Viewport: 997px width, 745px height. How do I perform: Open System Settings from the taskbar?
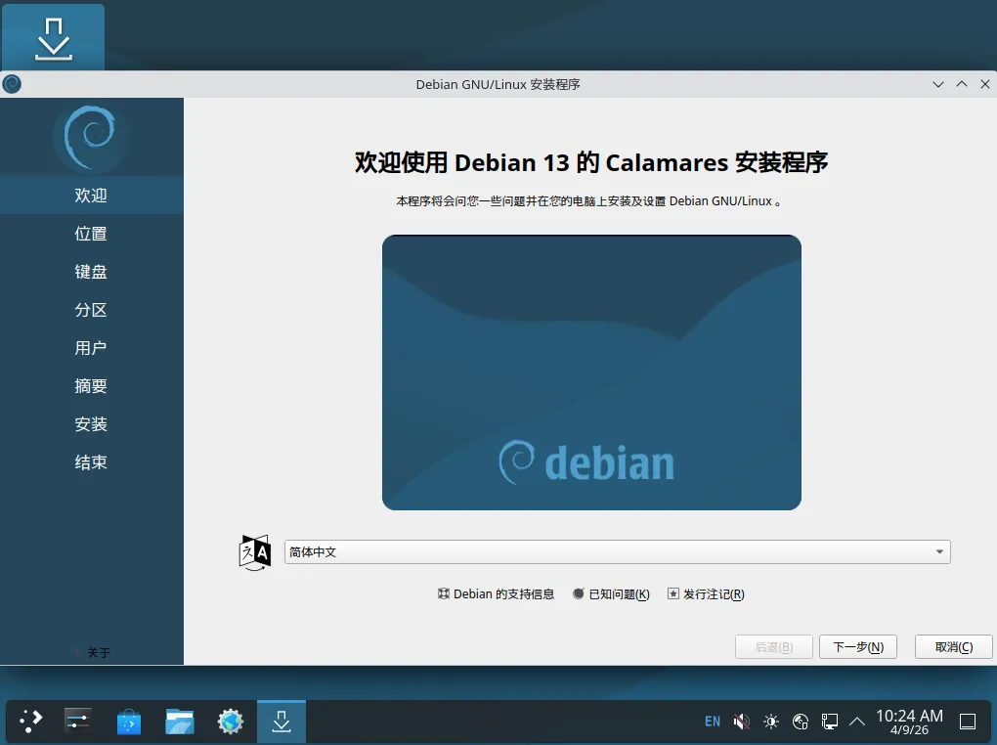(78, 722)
